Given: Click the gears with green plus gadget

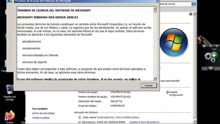Looking at the screenshot, I should (211, 57).
